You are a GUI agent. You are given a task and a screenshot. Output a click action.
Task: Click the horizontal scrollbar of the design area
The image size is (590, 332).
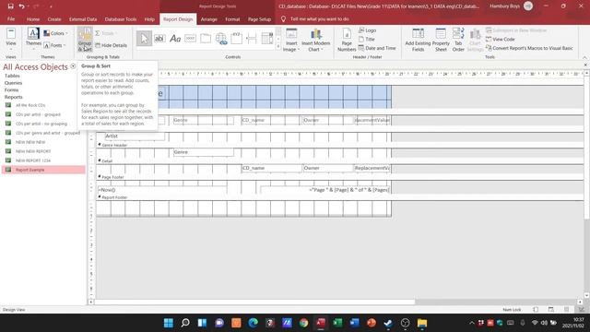pos(254,302)
